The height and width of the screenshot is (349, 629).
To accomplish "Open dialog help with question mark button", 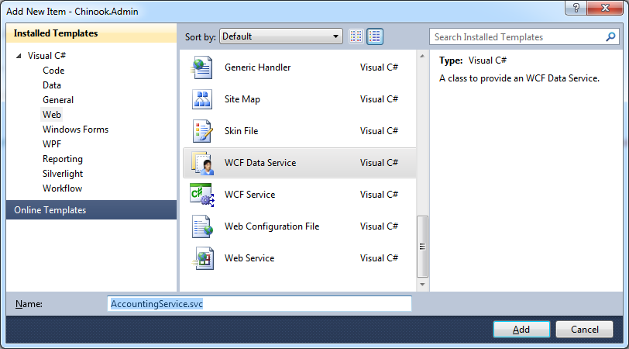I will 576,8.
